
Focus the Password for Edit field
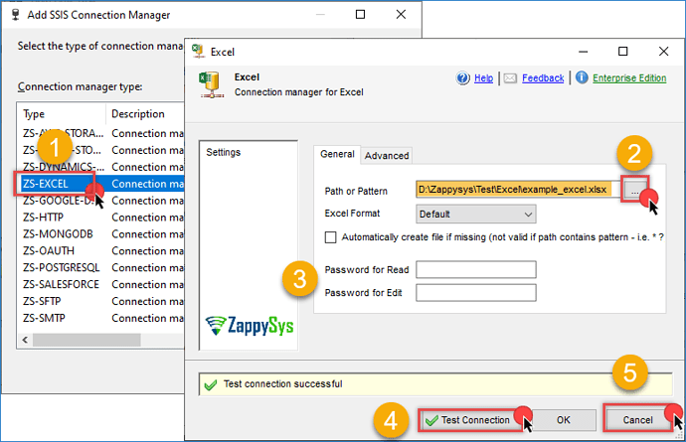tap(476, 292)
